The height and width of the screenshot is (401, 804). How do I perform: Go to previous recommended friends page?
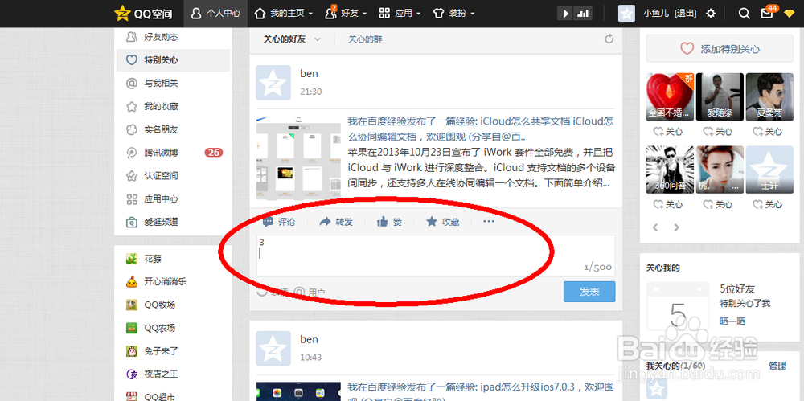(655, 227)
